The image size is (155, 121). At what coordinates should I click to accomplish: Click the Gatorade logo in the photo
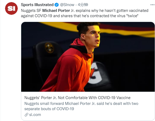pyautogui.click(x=96, y=73)
